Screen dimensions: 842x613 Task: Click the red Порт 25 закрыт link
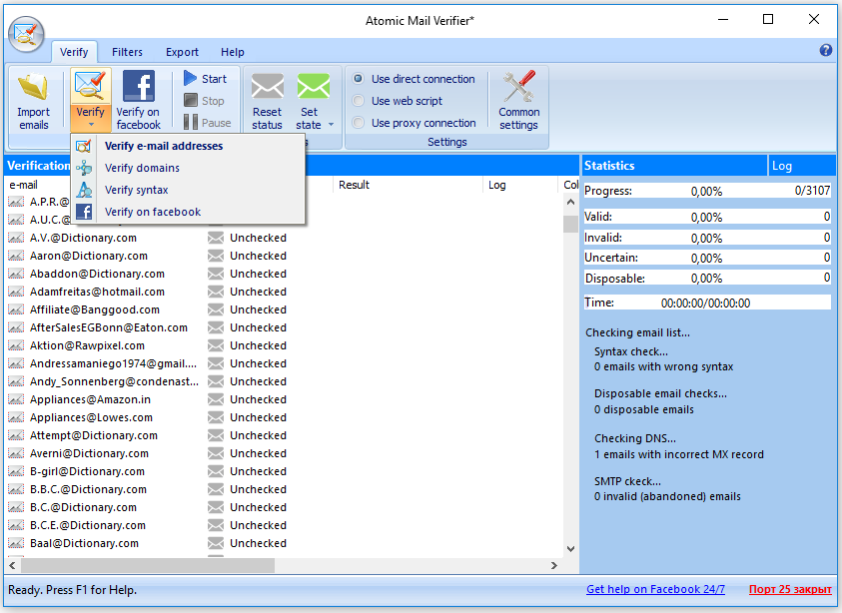coord(790,589)
